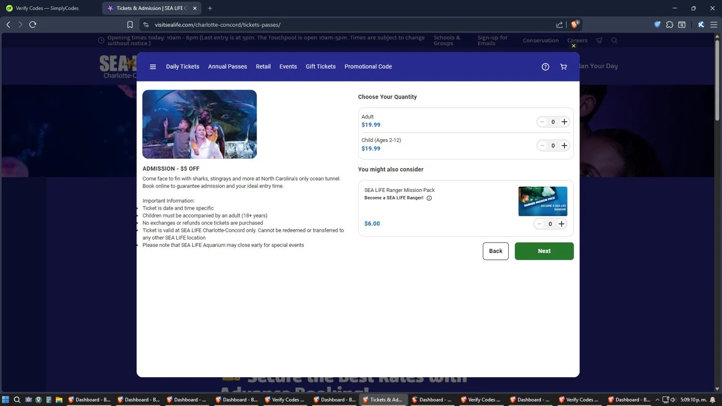This screenshot has height=406, width=722.
Task: Increase the Child (Ages 2-12) quantity
Action: click(x=564, y=146)
